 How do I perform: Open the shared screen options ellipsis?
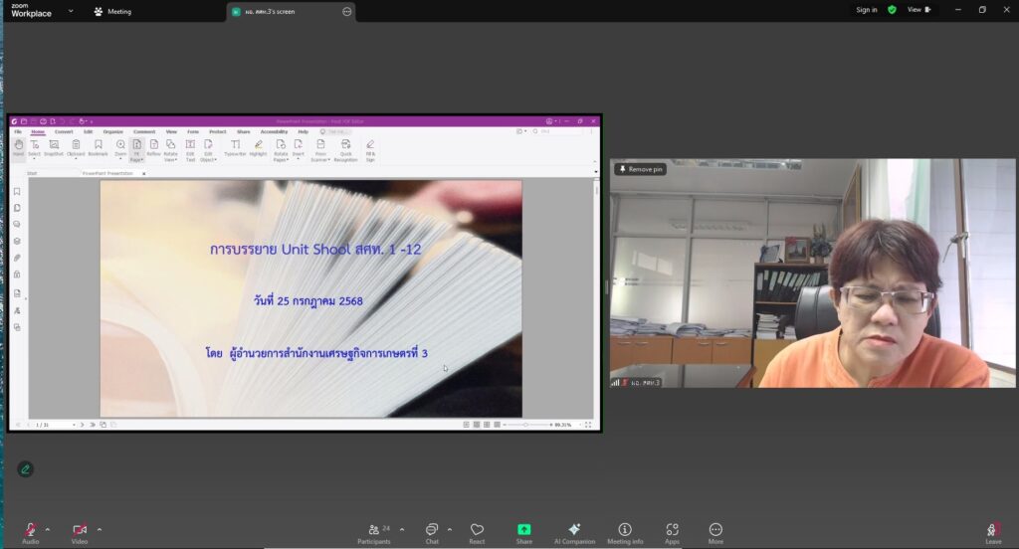point(346,12)
